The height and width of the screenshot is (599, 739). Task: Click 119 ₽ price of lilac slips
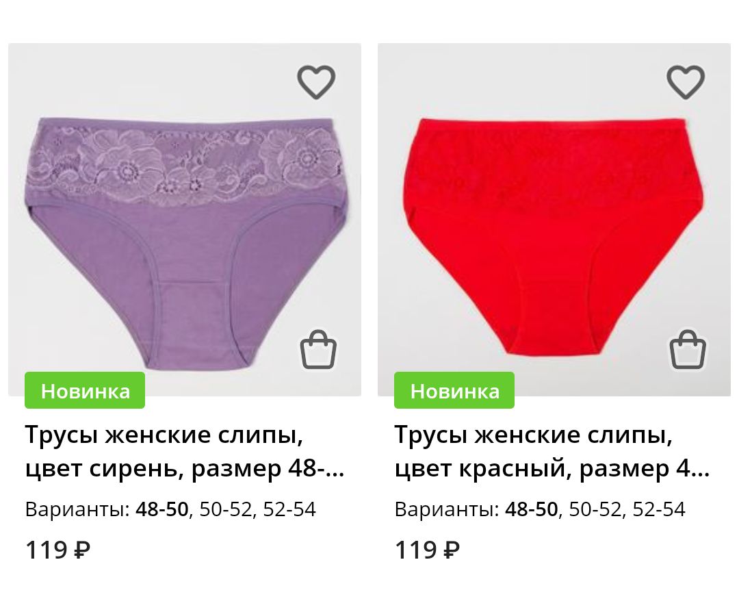click(x=57, y=550)
